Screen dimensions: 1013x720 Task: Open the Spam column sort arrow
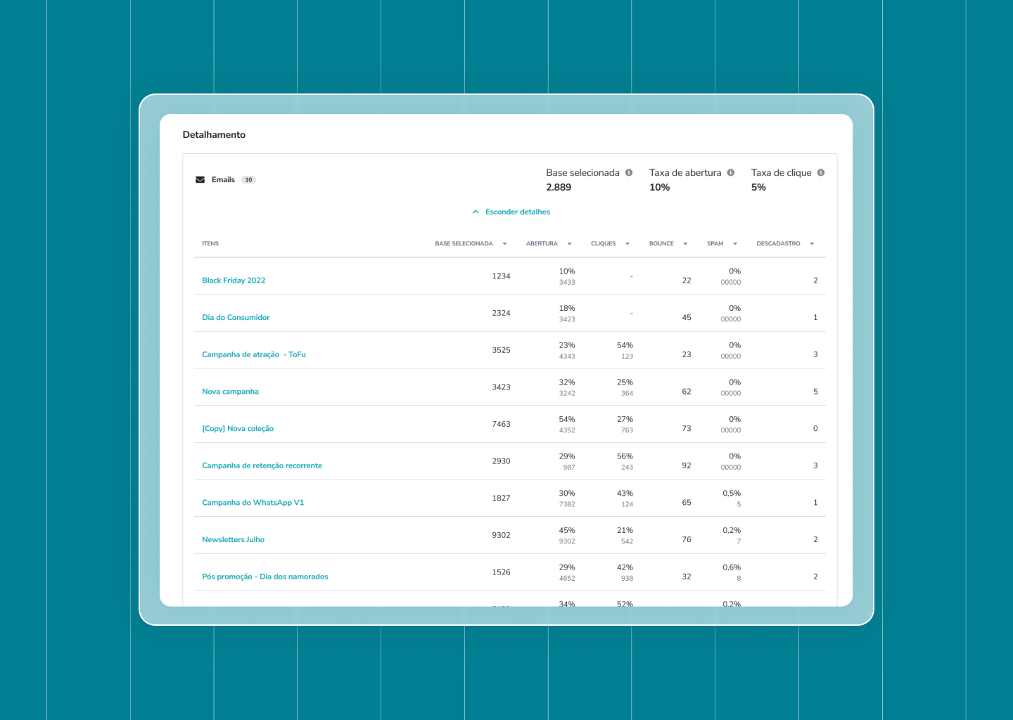735,244
